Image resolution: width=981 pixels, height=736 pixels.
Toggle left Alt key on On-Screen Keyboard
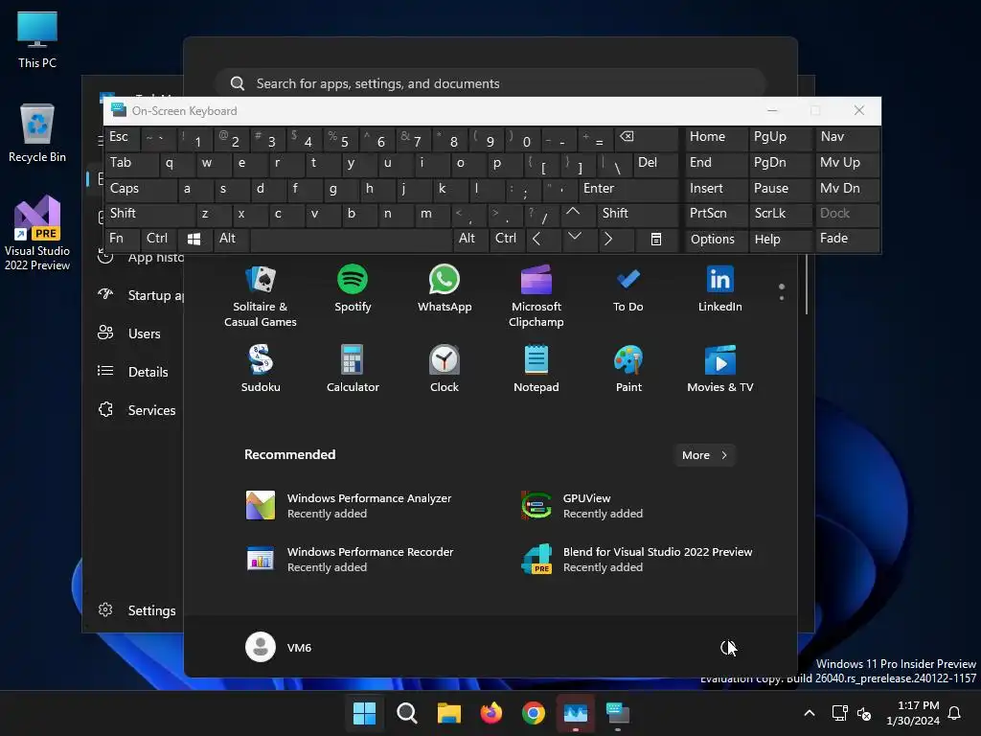(232, 239)
